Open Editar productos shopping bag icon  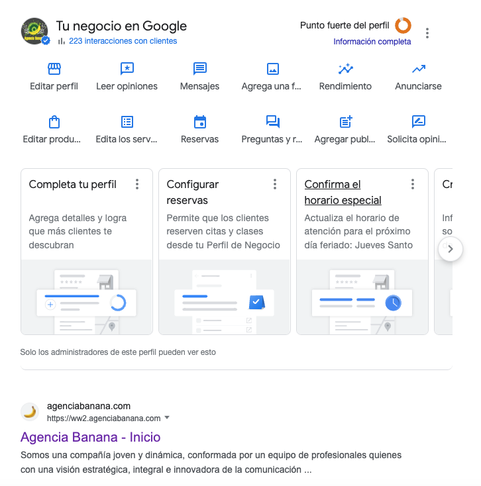[x=54, y=122]
